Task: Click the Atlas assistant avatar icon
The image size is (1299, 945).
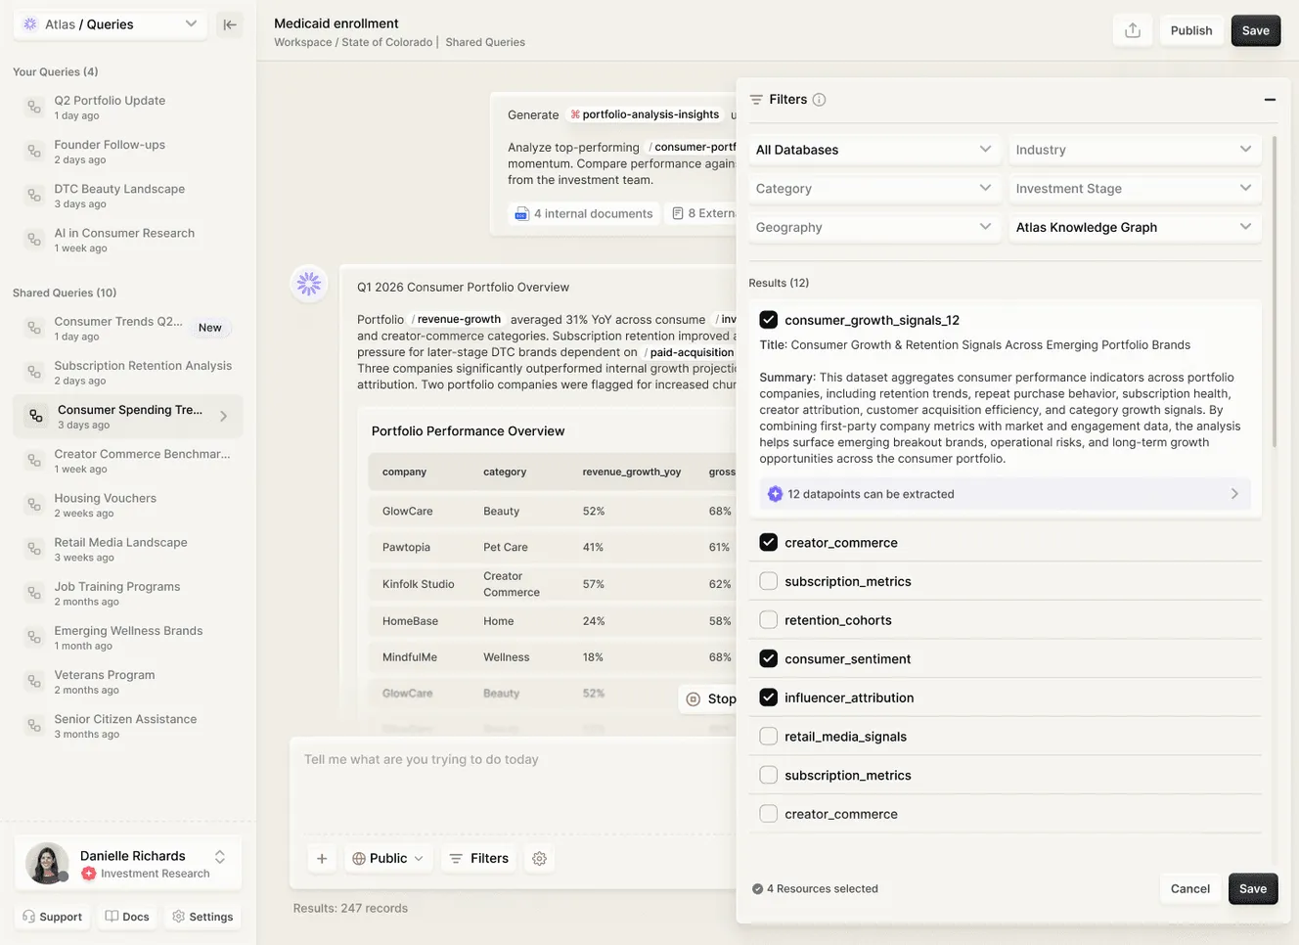Action: (x=309, y=284)
